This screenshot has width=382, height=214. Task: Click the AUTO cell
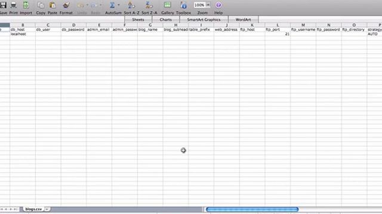(374, 34)
